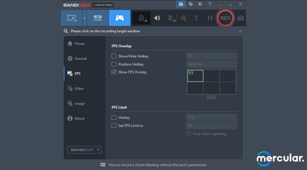Toggle the text overlay T icon

[196, 18]
